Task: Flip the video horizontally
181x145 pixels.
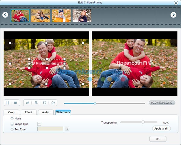Action: click(27, 103)
